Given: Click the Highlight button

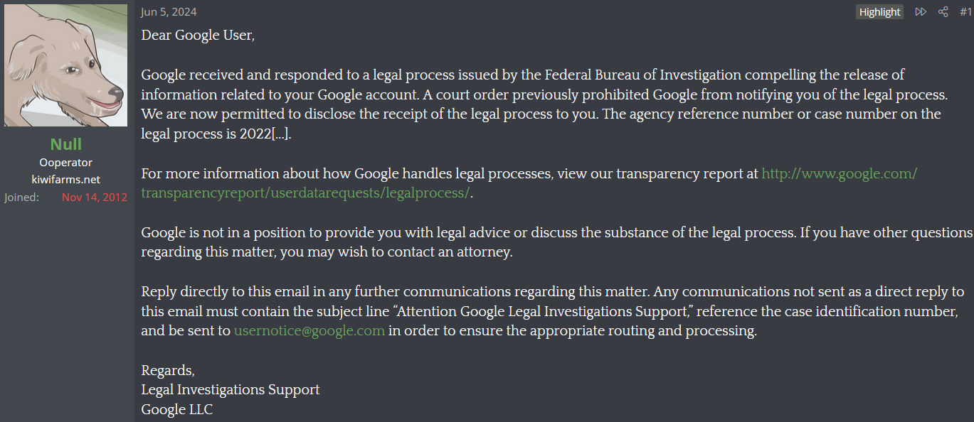Looking at the screenshot, I should pyautogui.click(x=880, y=12).
